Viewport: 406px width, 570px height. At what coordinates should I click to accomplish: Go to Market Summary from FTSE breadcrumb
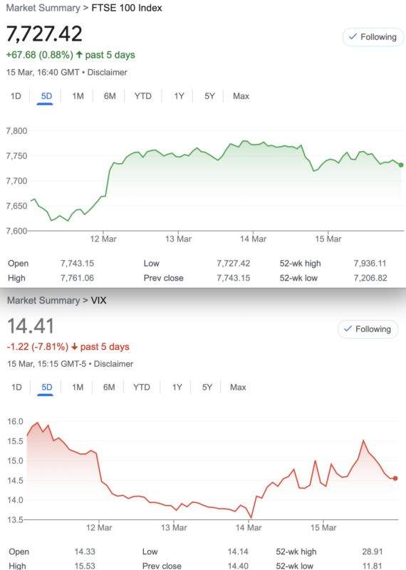43,8
